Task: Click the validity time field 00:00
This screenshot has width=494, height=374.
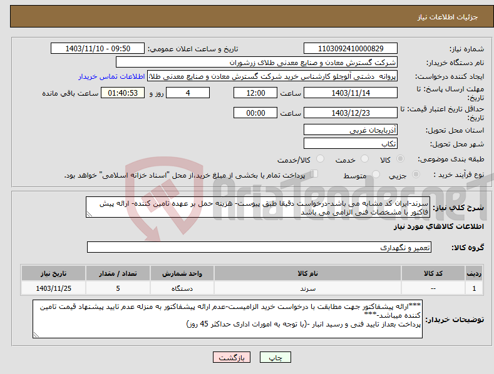Action: (255, 113)
